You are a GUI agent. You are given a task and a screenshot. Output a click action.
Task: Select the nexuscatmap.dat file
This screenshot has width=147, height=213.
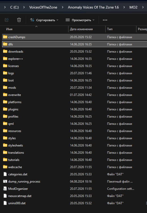coord(20,196)
